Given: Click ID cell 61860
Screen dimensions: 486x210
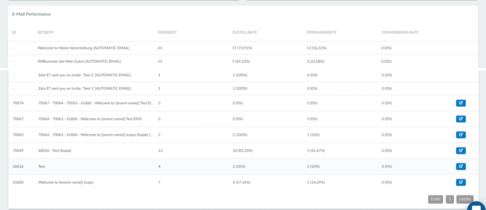Looking at the screenshot, I should [18, 182].
